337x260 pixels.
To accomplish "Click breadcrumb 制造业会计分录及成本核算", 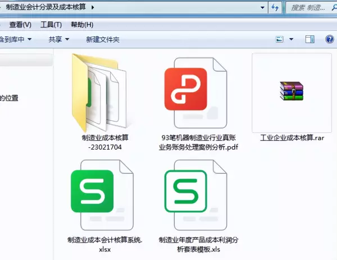I will click(x=46, y=7).
